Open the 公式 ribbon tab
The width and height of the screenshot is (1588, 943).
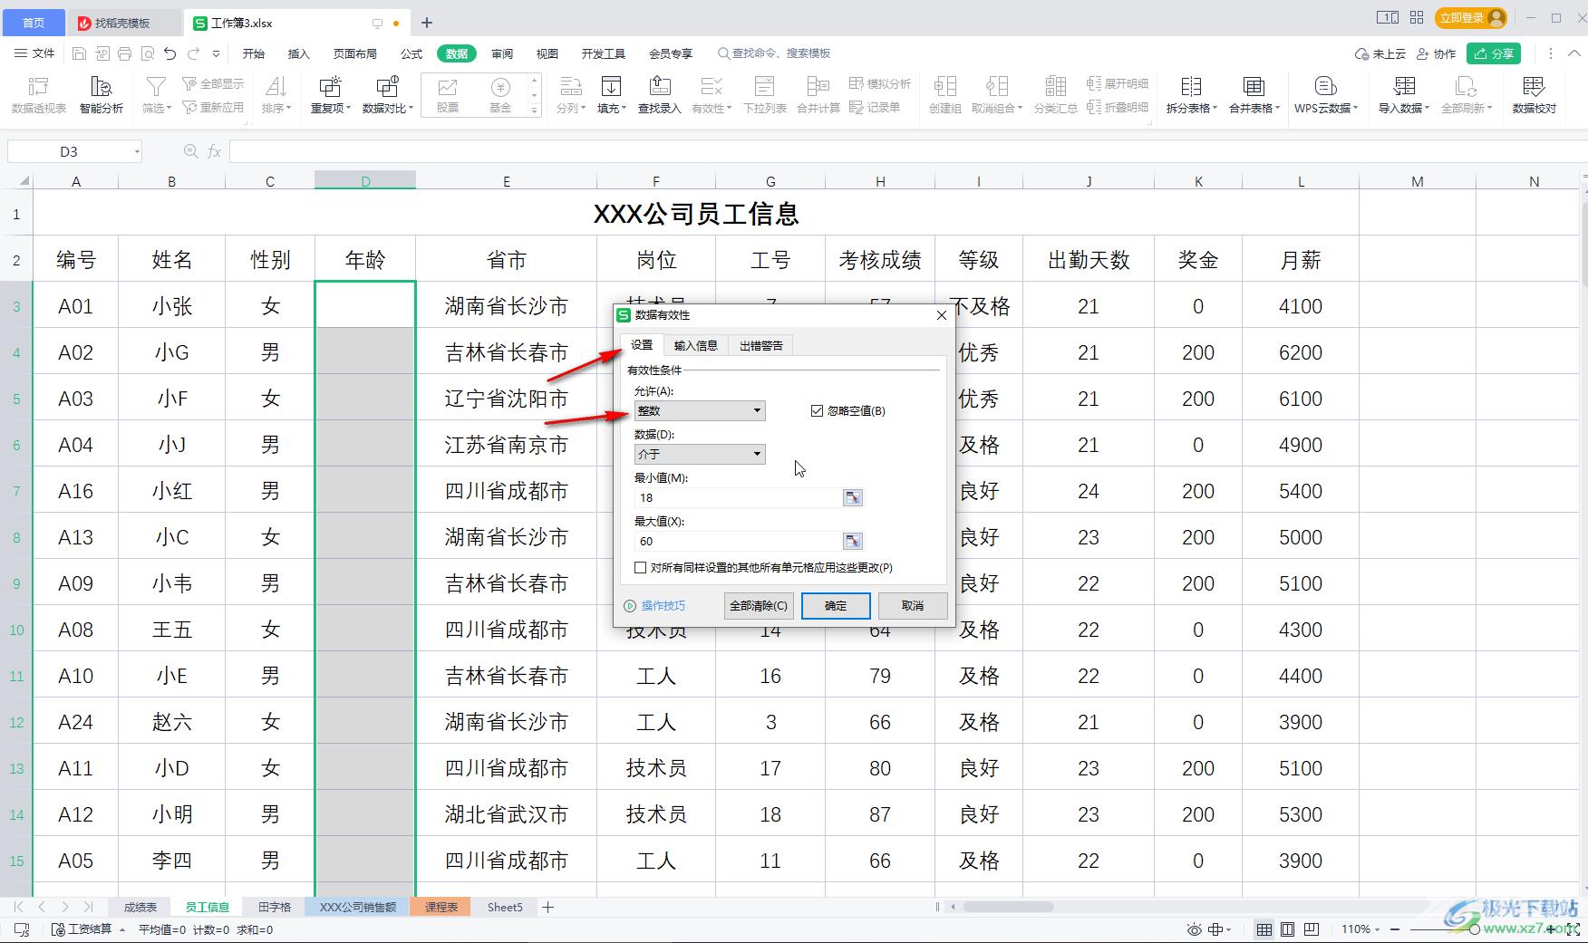(x=412, y=53)
